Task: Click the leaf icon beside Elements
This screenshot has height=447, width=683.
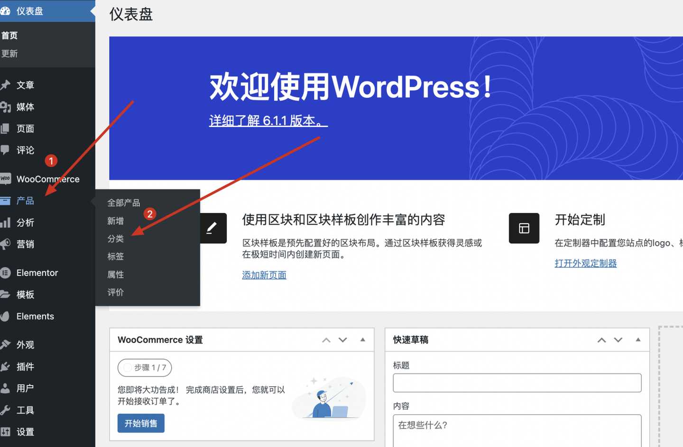Action: (5, 316)
